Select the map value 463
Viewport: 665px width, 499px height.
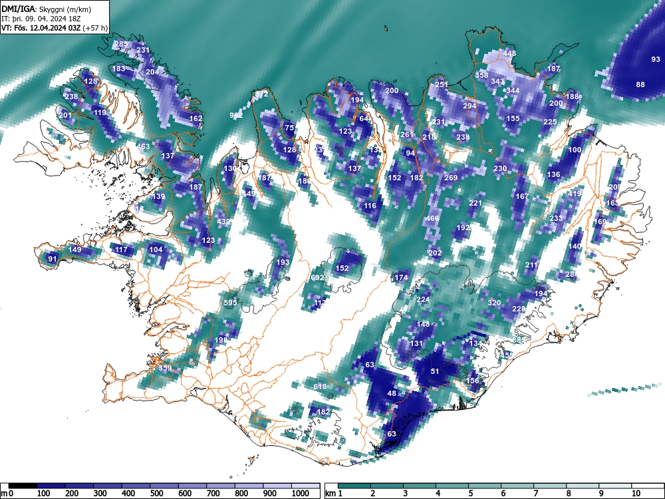pyautogui.click(x=144, y=147)
